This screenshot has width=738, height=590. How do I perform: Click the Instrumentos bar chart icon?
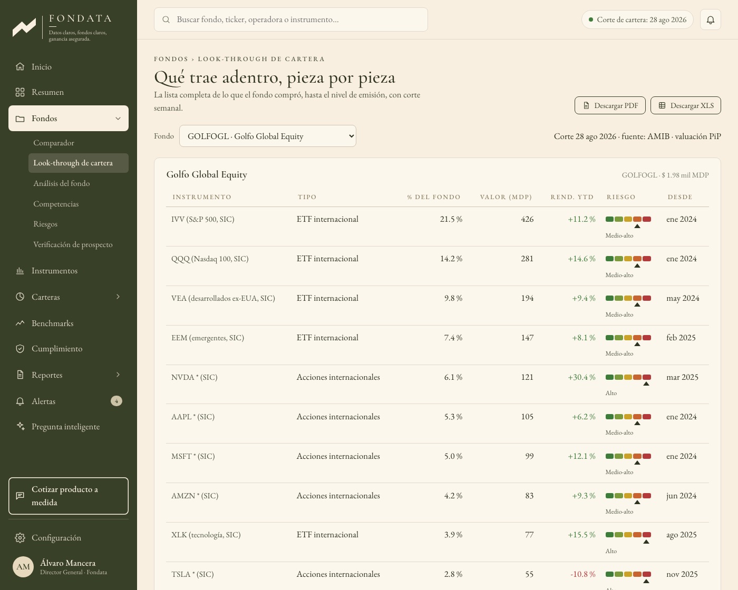point(20,271)
